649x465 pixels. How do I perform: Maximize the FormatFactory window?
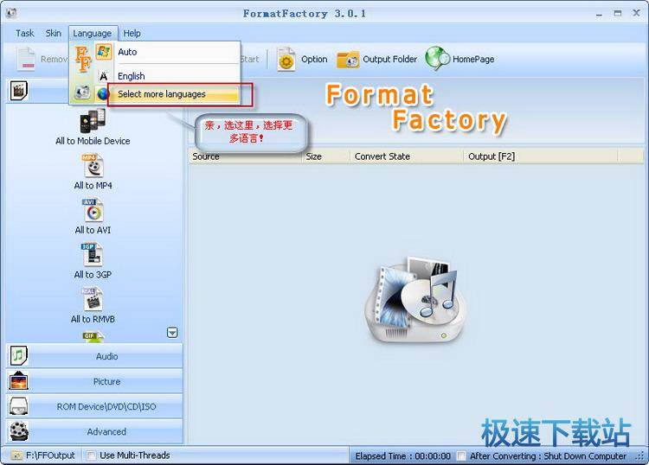618,14
